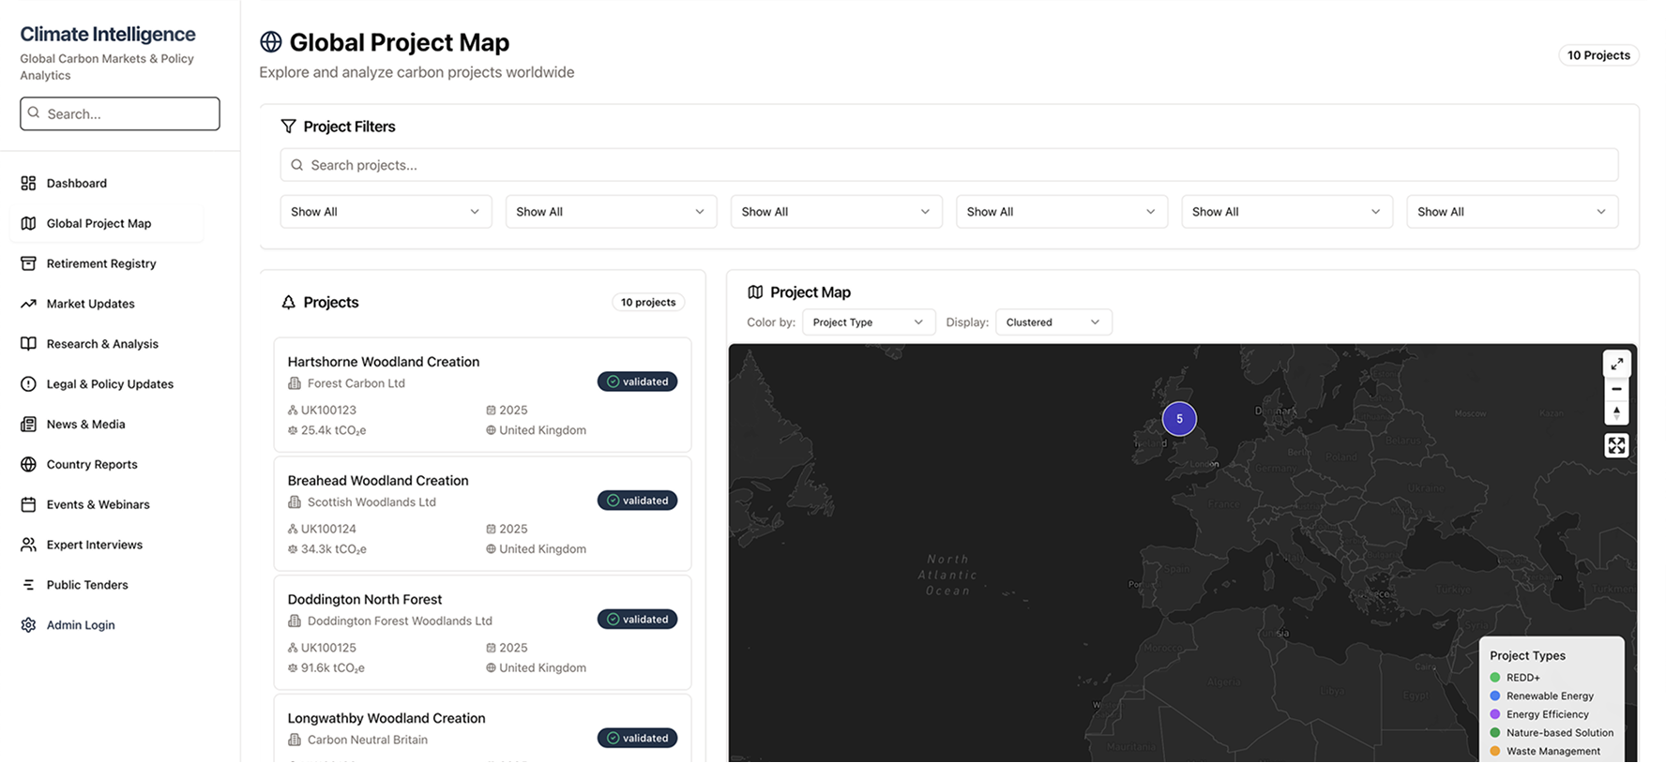
Task: Click the building icon next to Forest Carbon Ltd
Action: [x=295, y=383]
